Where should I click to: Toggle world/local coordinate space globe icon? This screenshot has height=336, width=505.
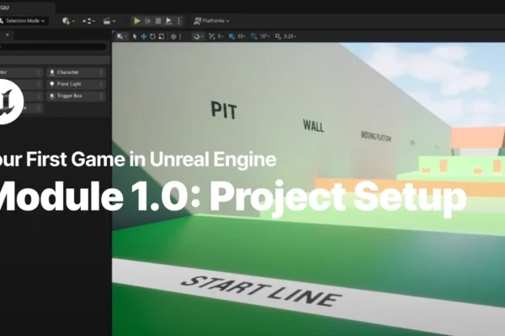[173, 37]
